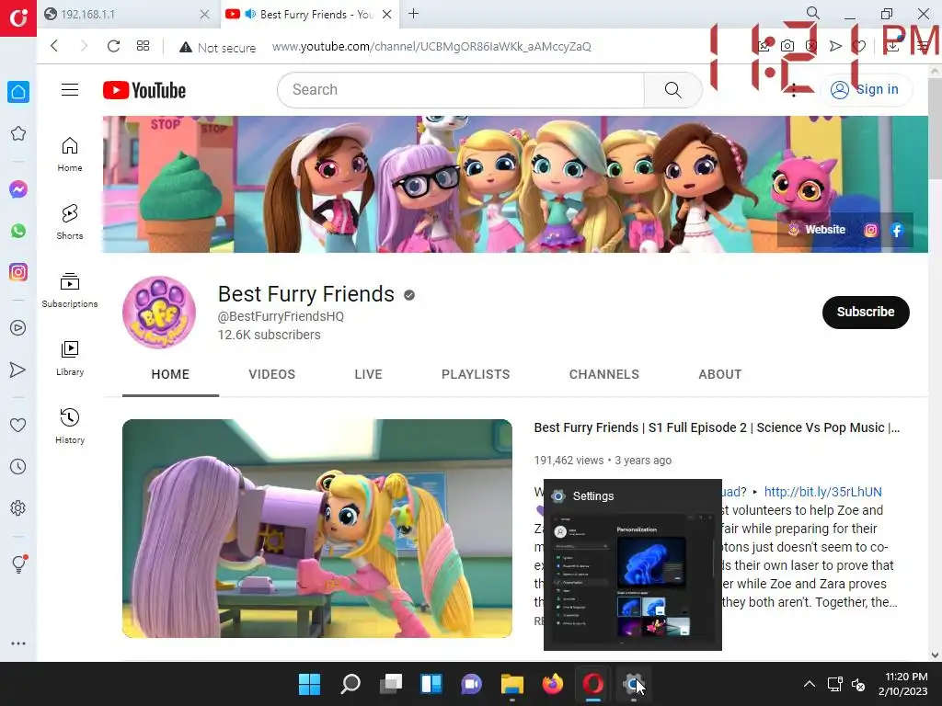
Task: Play the featured video thumbnail
Action: (x=317, y=529)
